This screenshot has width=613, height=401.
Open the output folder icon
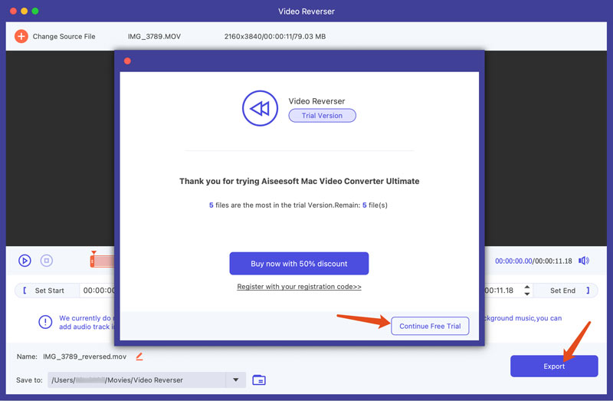coord(259,380)
